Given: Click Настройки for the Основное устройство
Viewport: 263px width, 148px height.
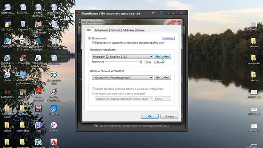Looking at the screenshot, I should coord(162,57).
